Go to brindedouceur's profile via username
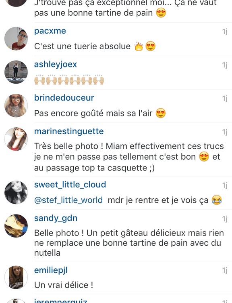This screenshot has width=232, height=303. pyautogui.click(x=64, y=98)
